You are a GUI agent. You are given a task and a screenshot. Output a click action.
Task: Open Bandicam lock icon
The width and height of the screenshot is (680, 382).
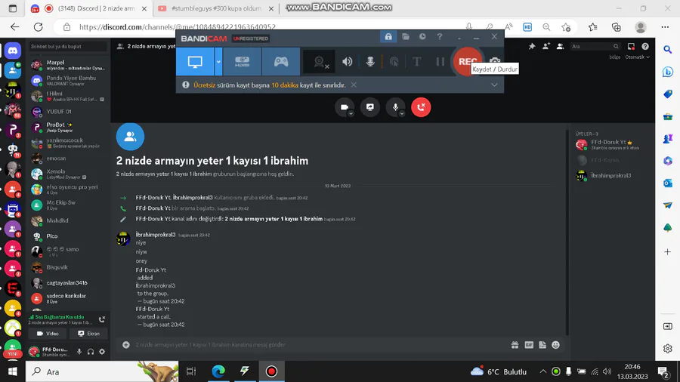click(x=388, y=37)
